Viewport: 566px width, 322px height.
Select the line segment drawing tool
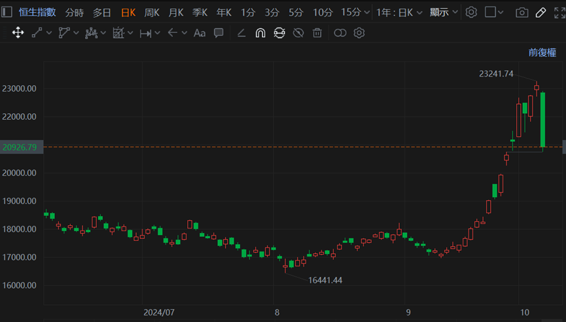pos(37,33)
